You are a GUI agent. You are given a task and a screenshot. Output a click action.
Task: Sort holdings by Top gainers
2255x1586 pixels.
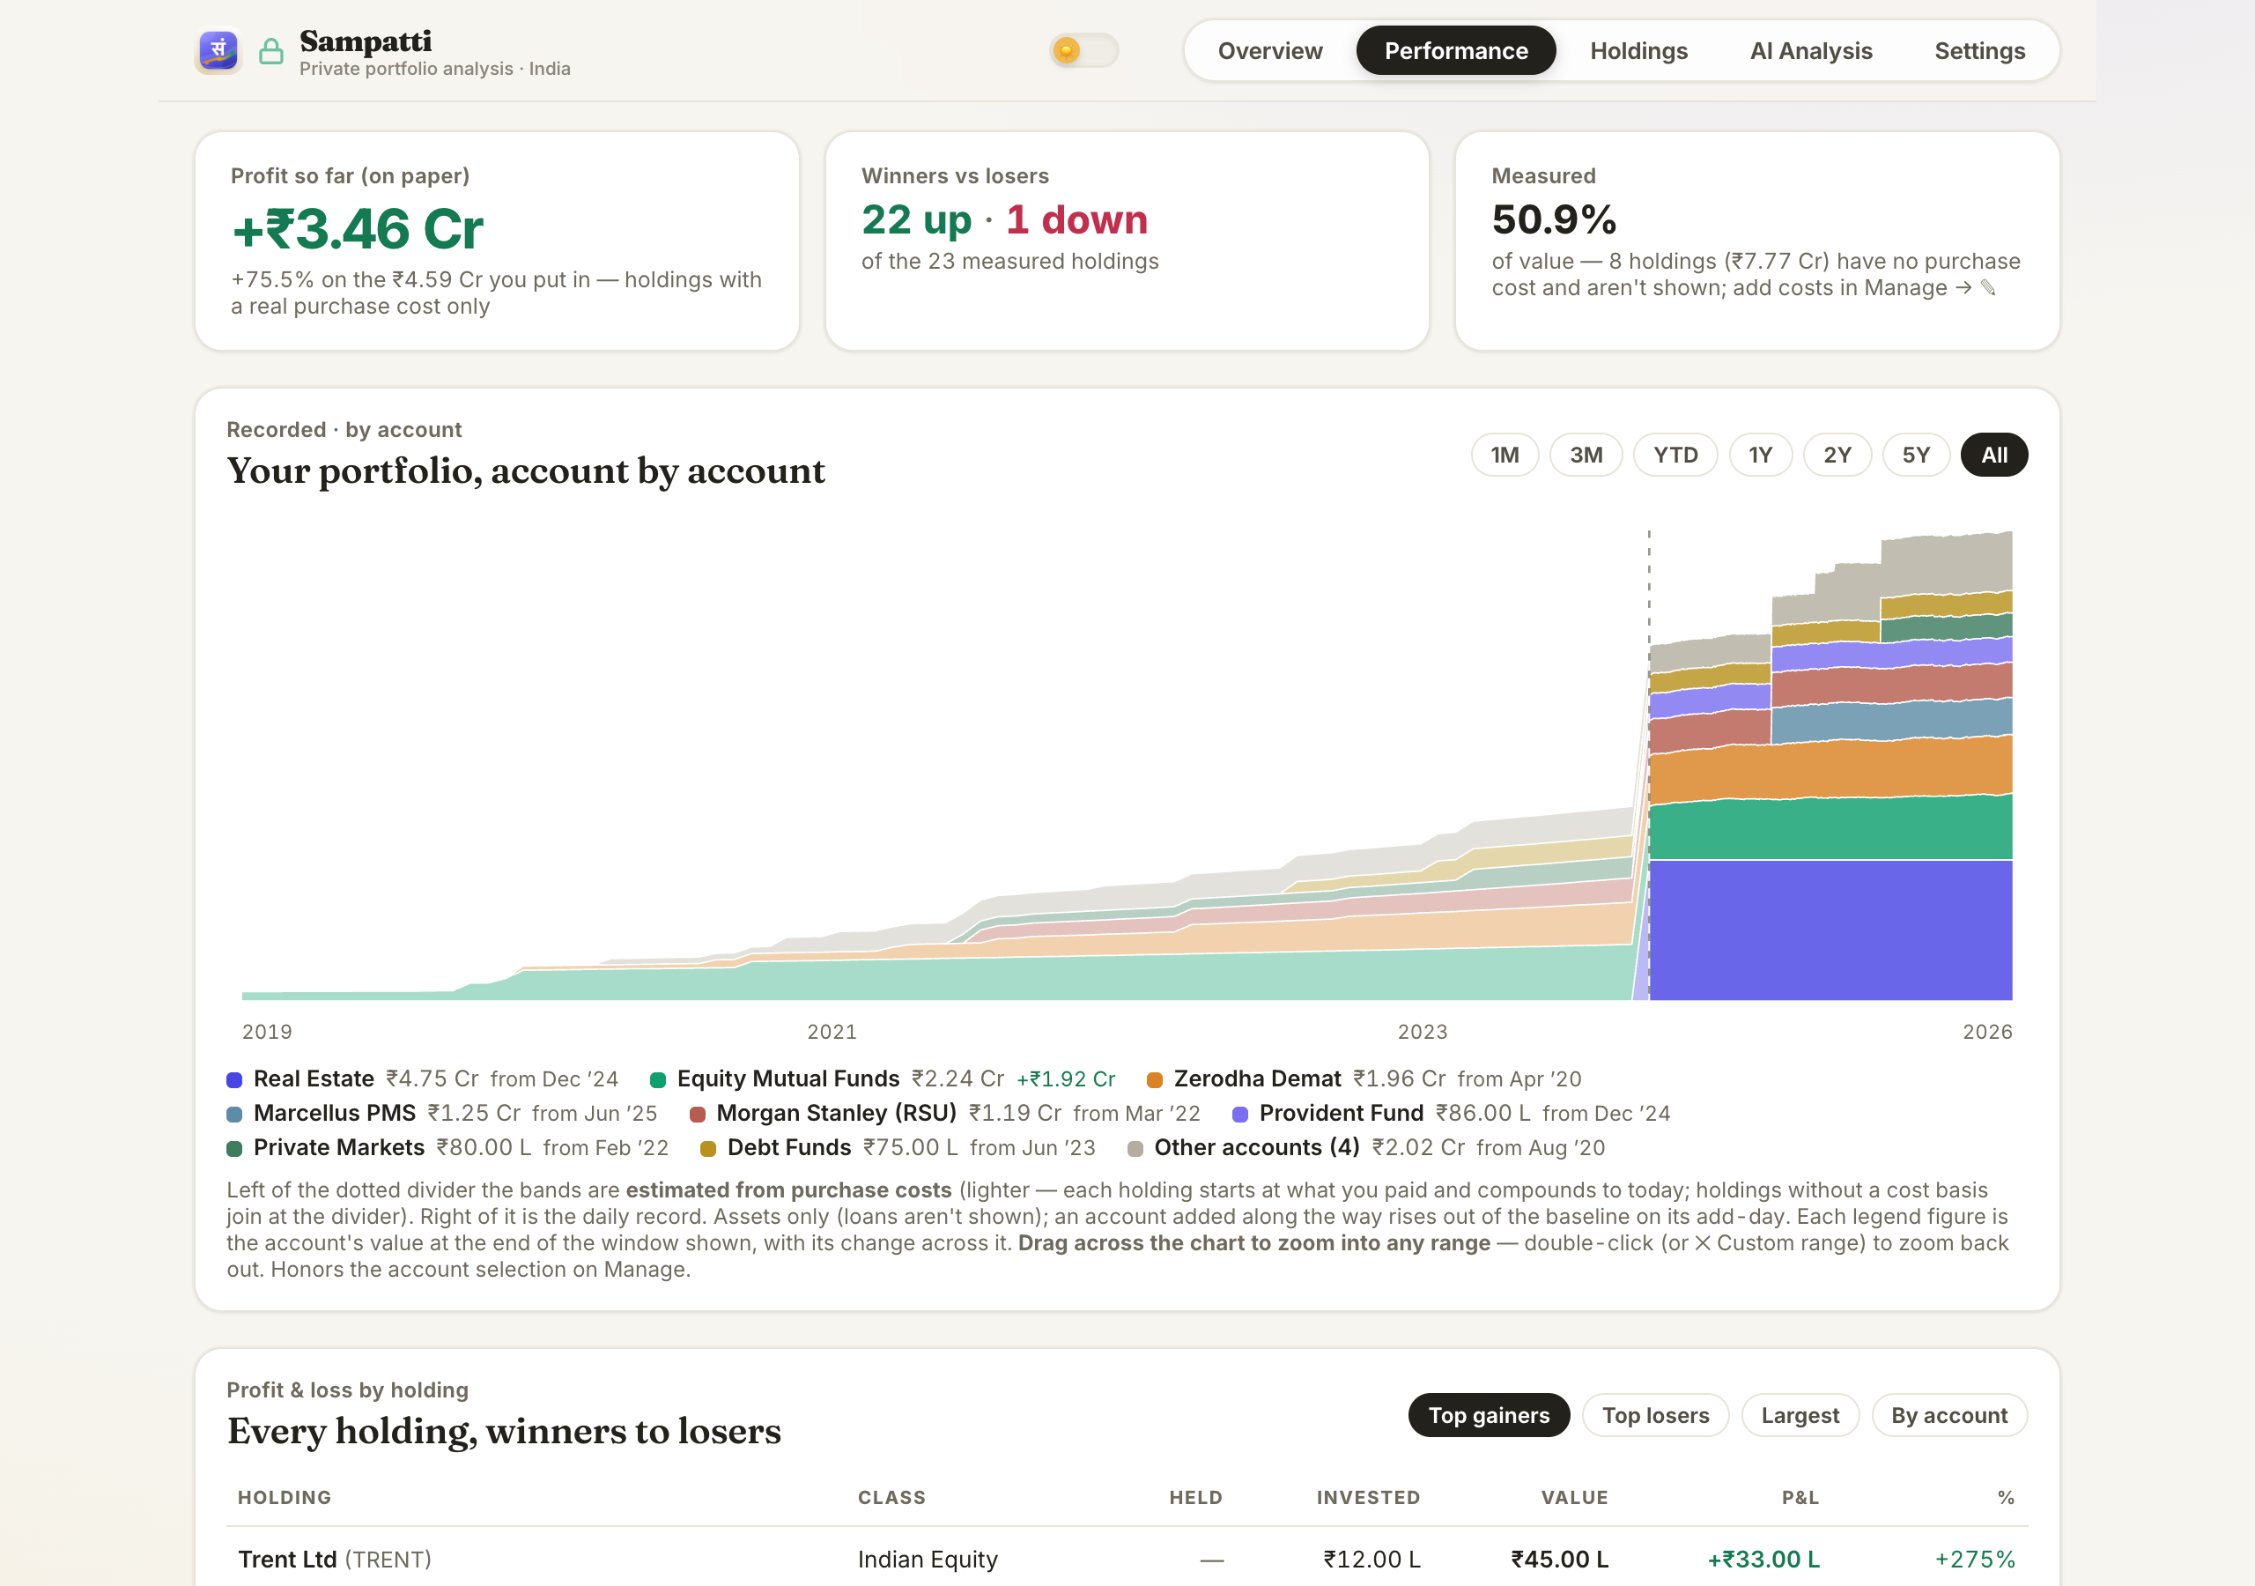(1489, 1415)
